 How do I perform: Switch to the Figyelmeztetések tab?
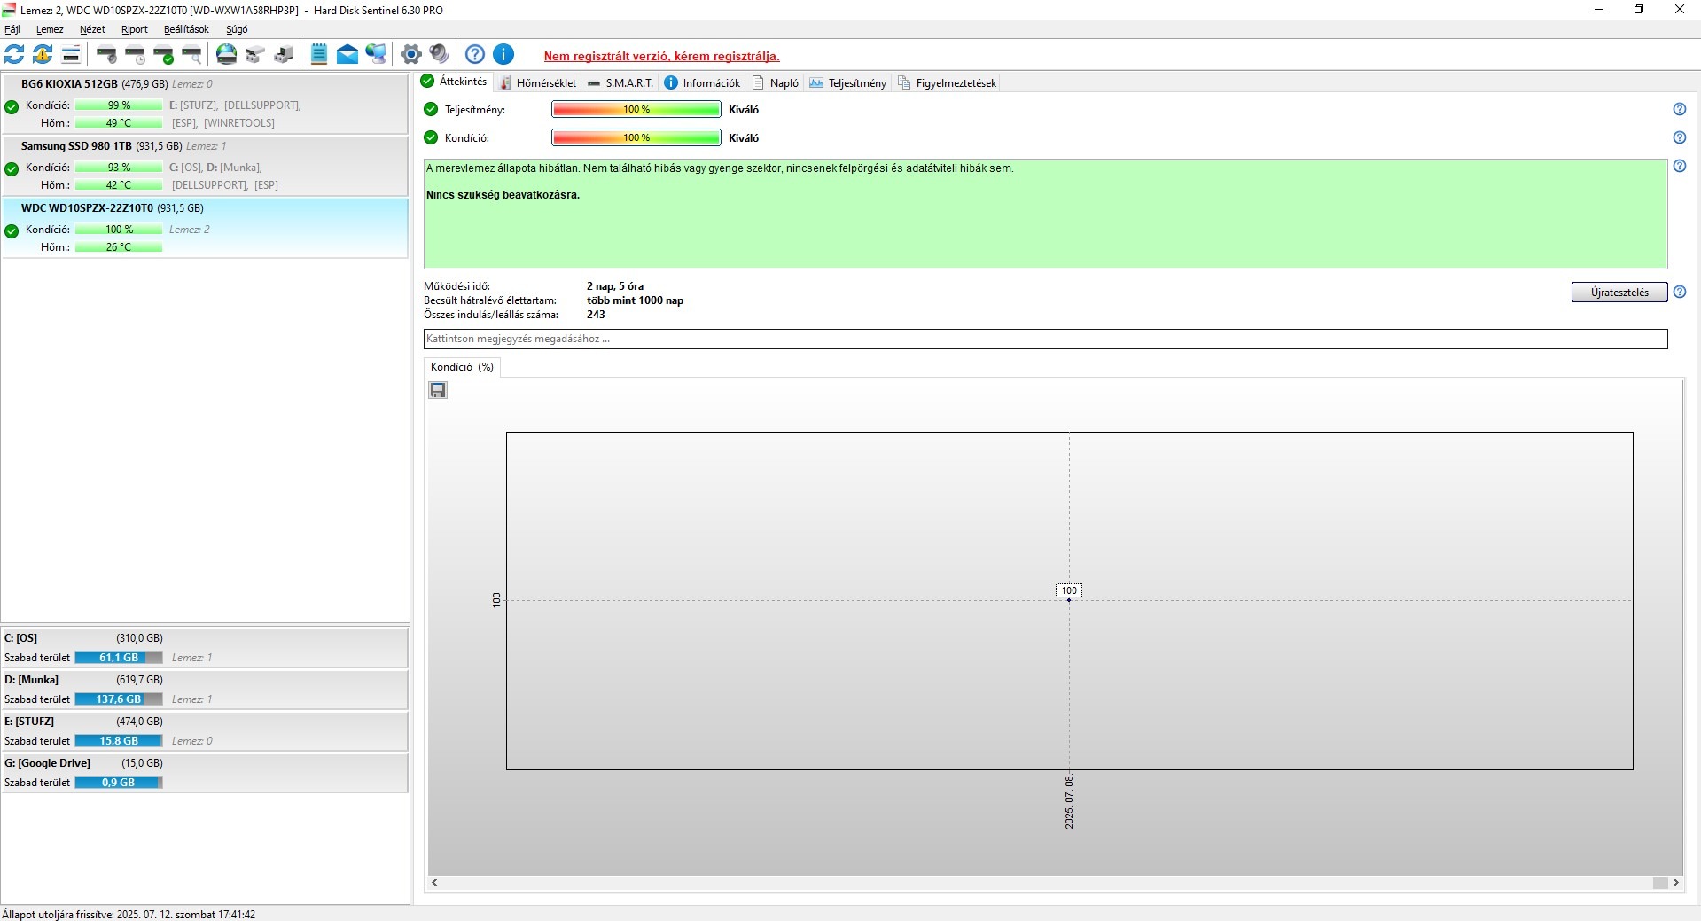coord(948,83)
